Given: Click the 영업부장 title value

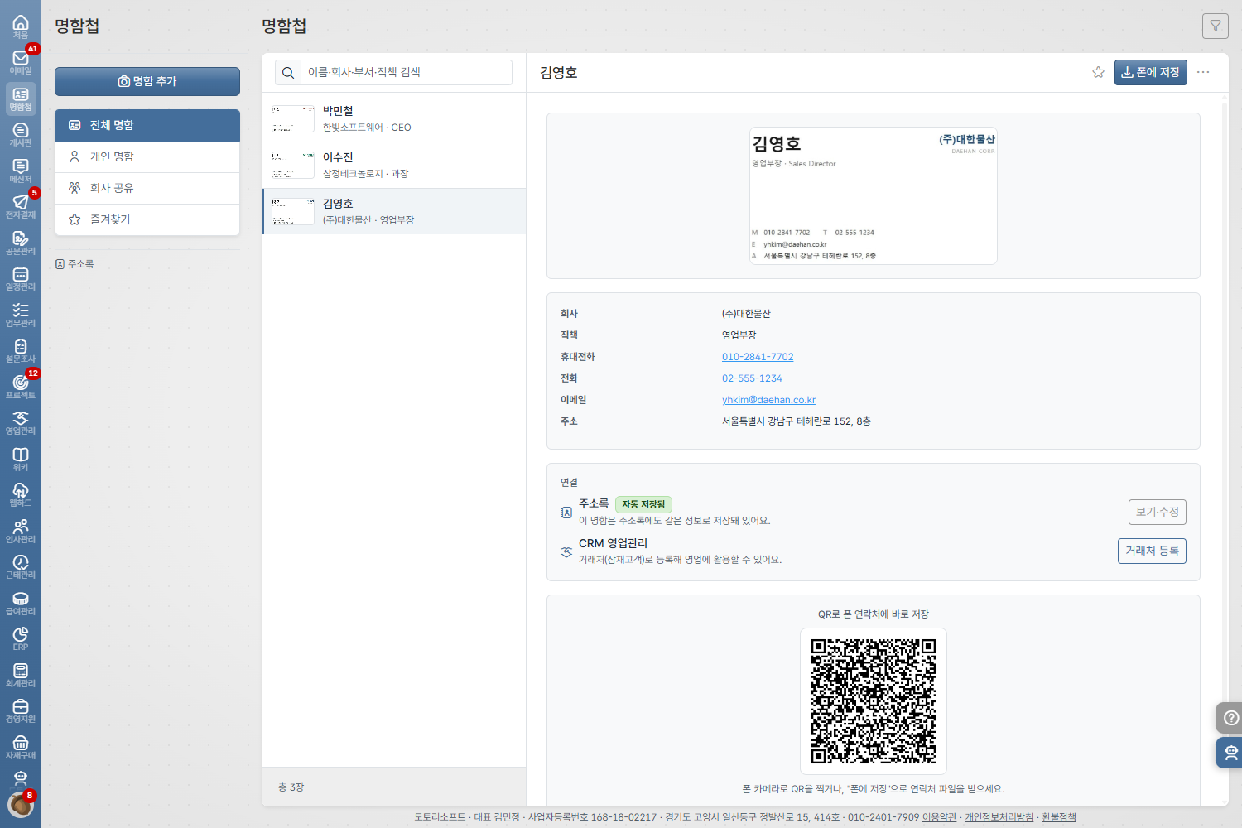Looking at the screenshot, I should tap(739, 335).
